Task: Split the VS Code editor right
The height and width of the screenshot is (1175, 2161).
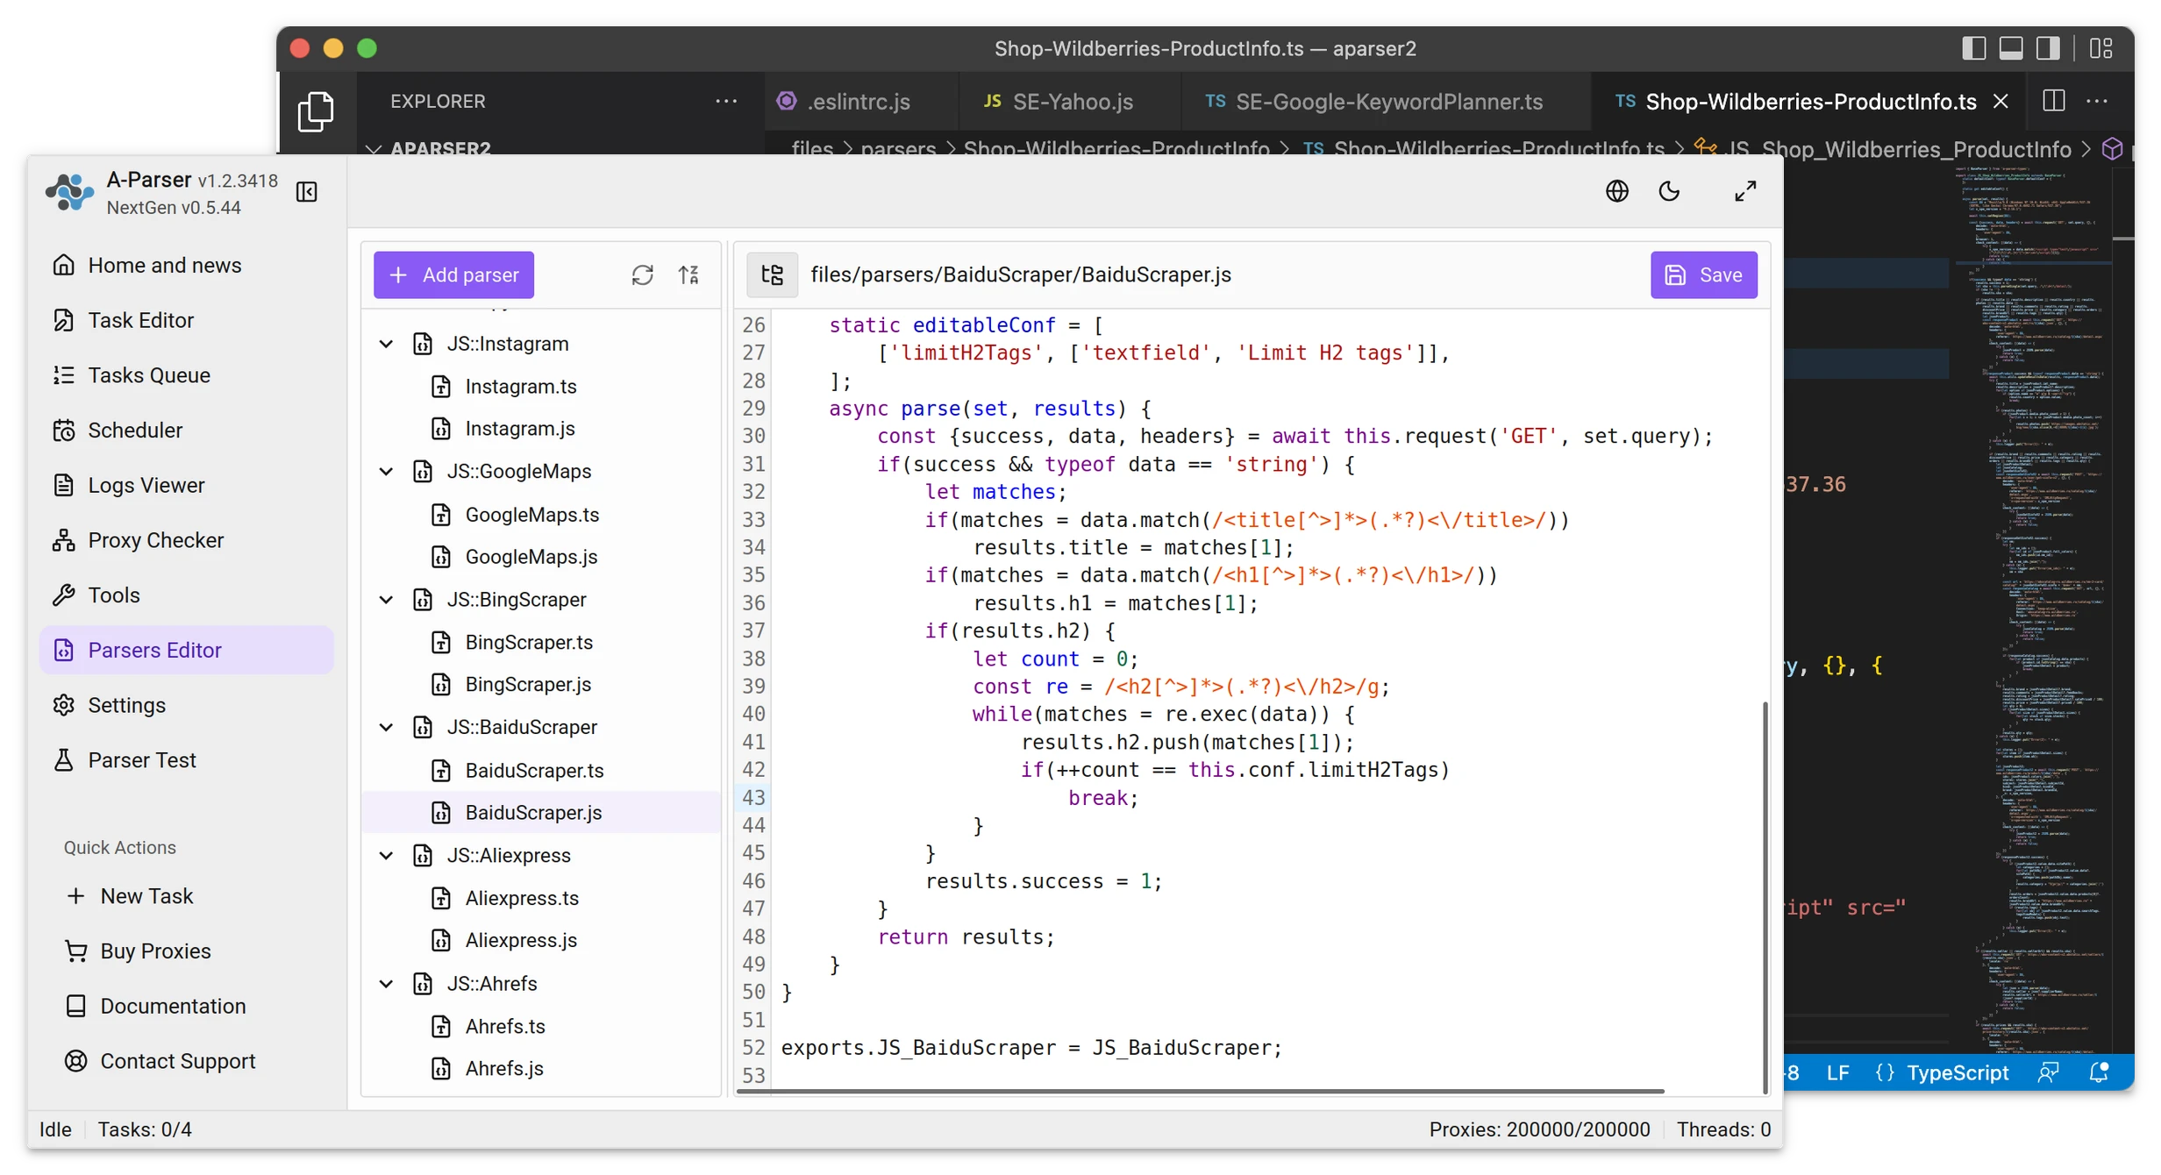Action: (x=2054, y=101)
